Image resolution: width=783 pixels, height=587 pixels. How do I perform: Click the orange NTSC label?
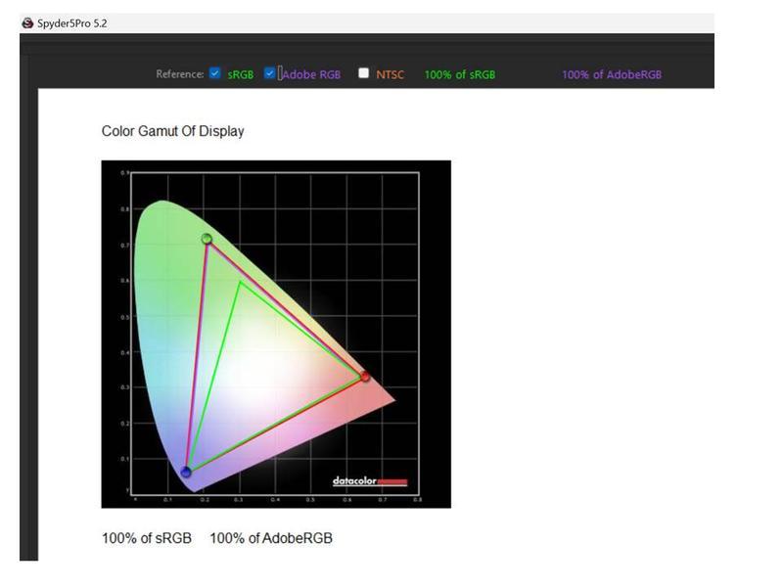click(x=390, y=74)
